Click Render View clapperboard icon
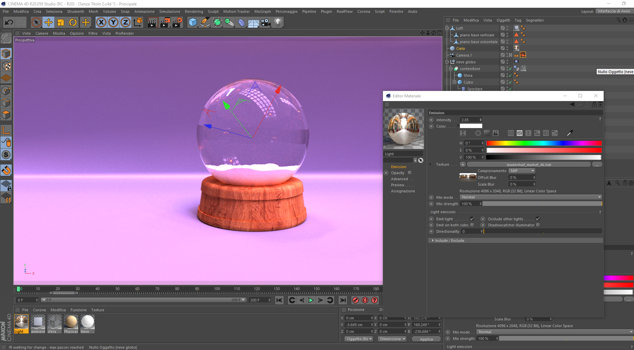Screen dimensions: 634x350 tap(153, 23)
